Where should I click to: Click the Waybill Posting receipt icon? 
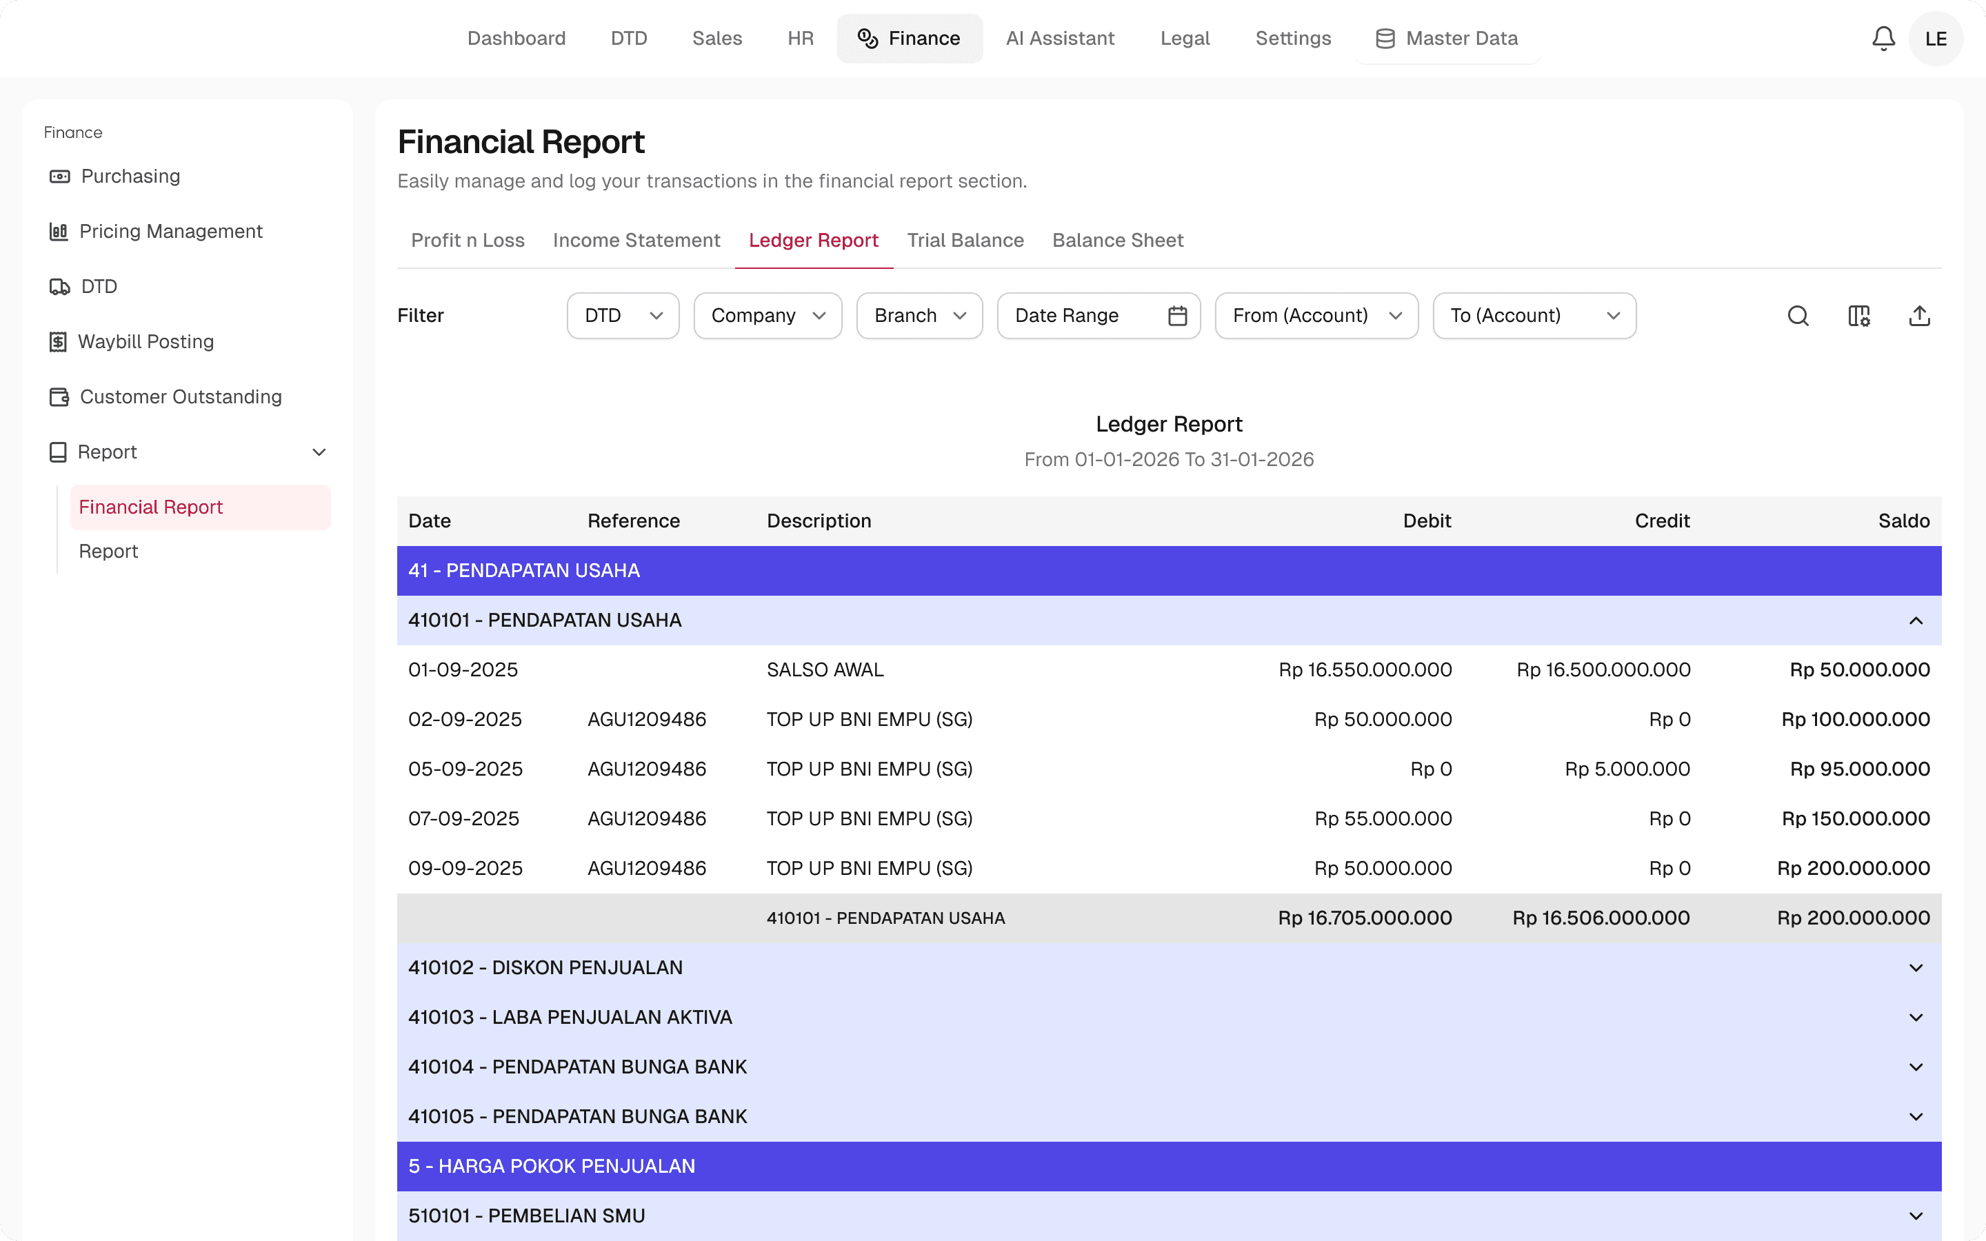(57, 341)
